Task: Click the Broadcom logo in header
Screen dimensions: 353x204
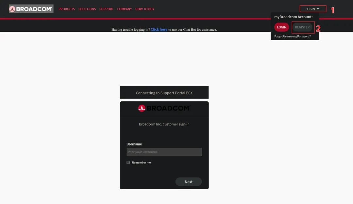Action: click(31, 9)
